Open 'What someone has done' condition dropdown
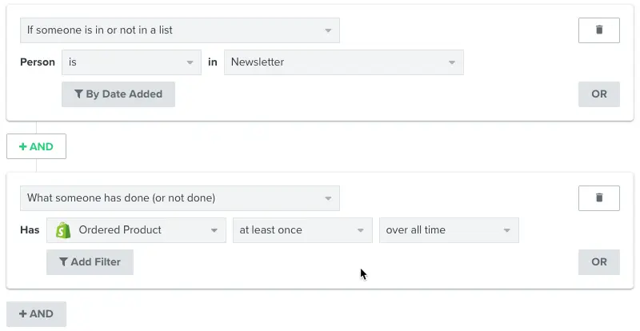Image resolution: width=640 pixels, height=331 pixels. 179,198
